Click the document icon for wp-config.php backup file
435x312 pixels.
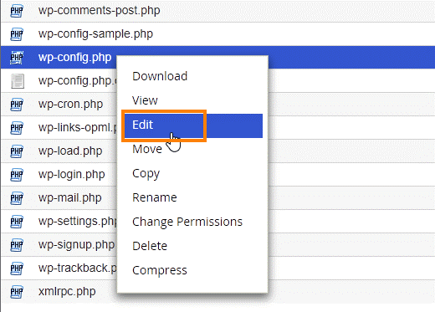coord(18,81)
